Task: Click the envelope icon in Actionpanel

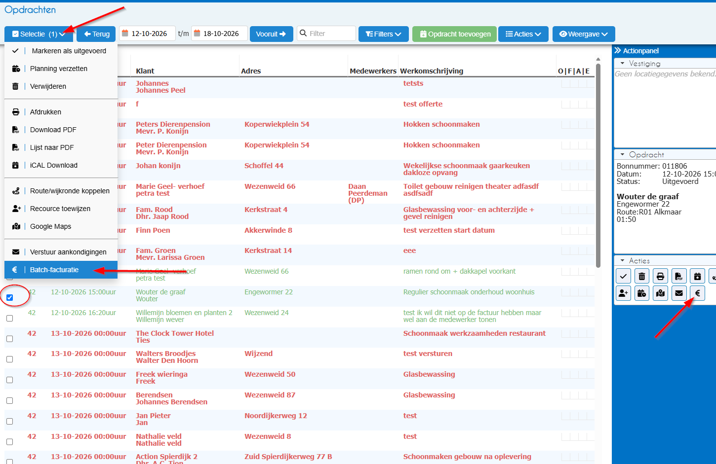Action: click(679, 293)
